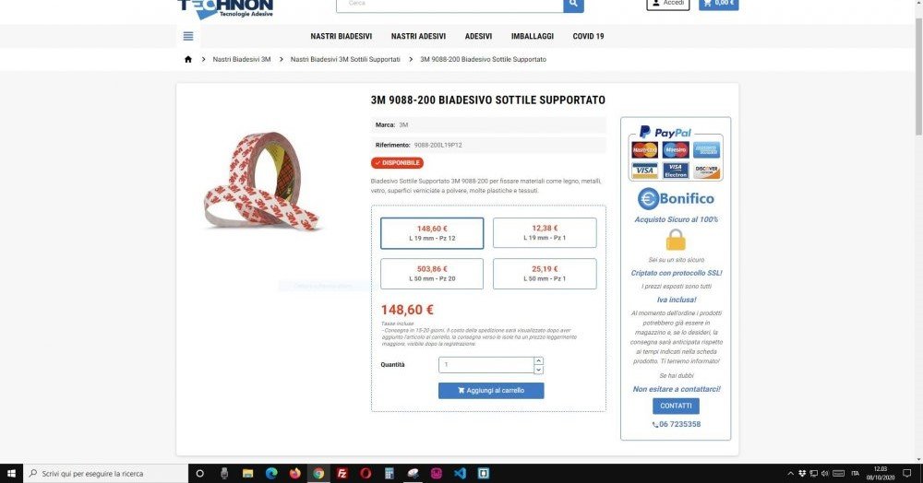This screenshot has width=923, height=483.
Task: Open the Imballaggi menu item
Action: [533, 37]
